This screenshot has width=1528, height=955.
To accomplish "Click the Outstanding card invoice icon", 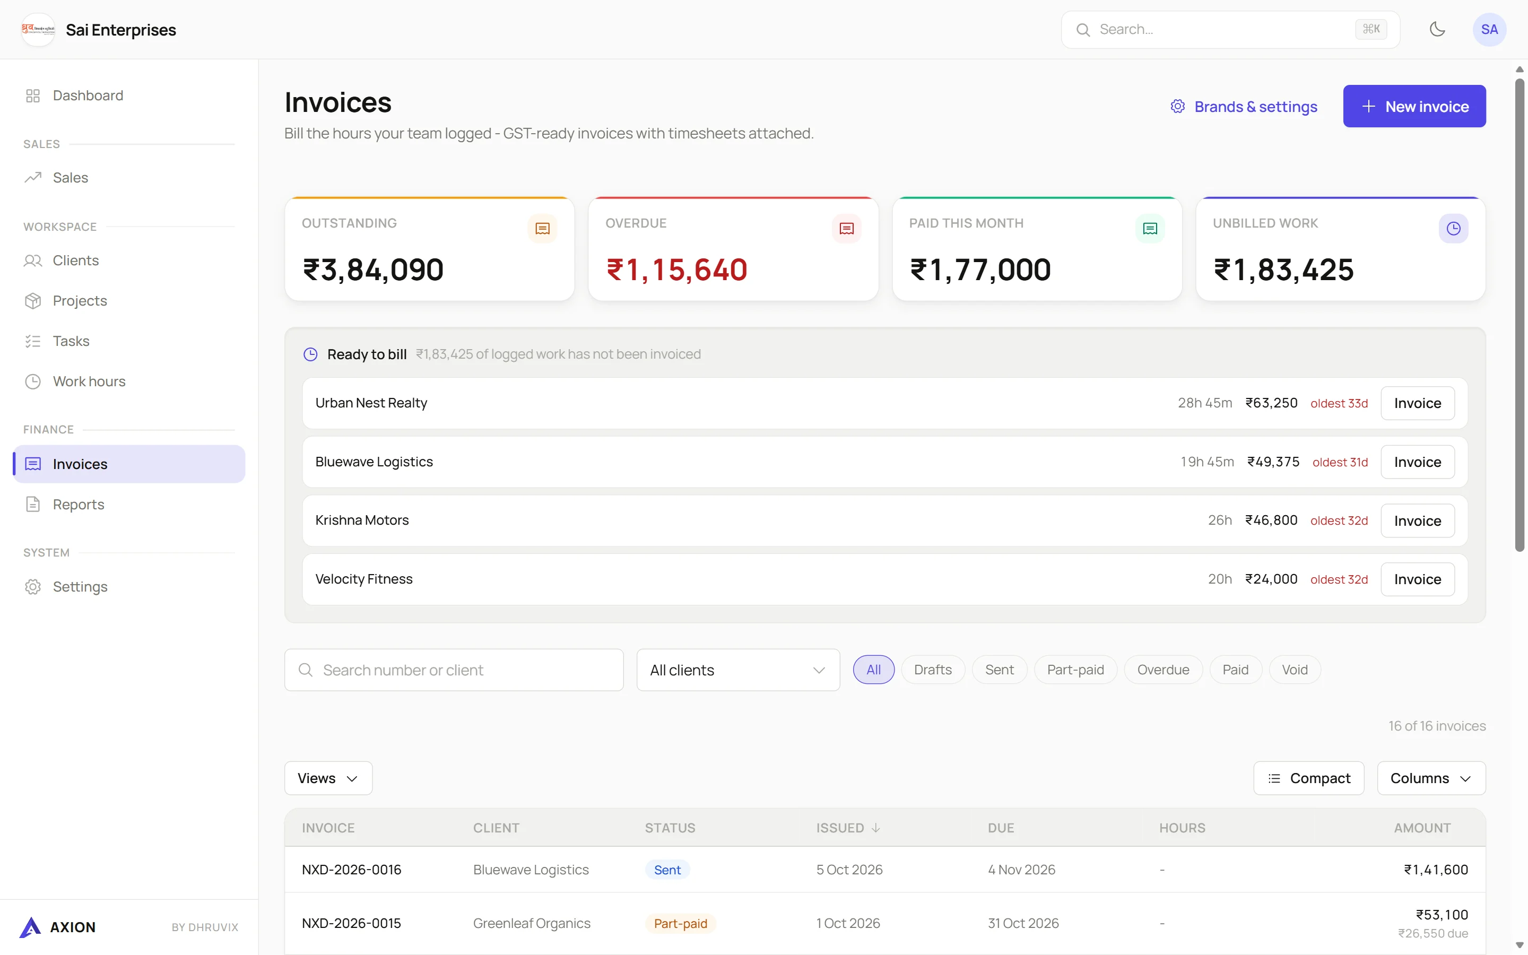I will 542,228.
